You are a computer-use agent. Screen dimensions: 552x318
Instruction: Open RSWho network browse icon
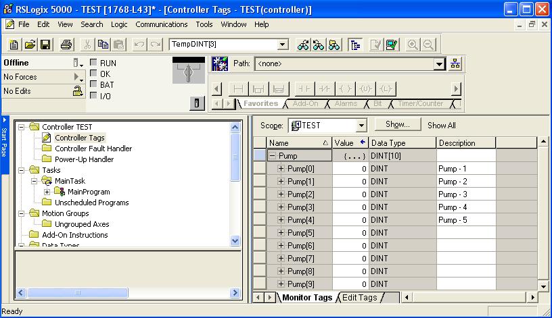[x=455, y=63]
